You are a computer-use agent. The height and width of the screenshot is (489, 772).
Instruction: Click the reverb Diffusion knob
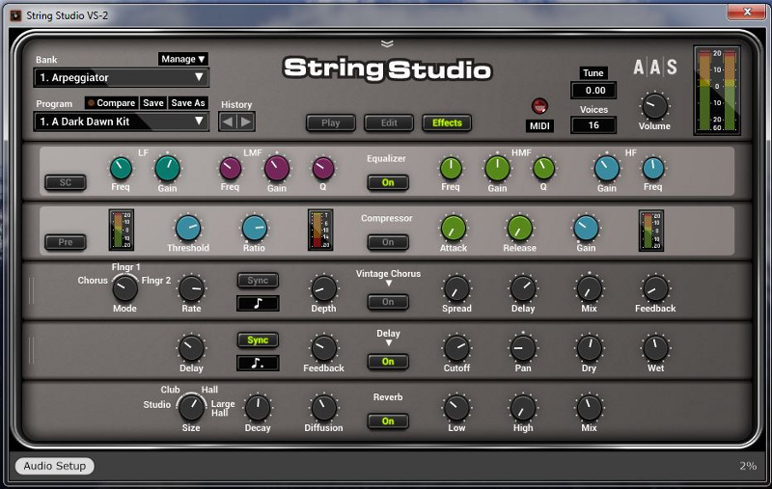(323, 408)
